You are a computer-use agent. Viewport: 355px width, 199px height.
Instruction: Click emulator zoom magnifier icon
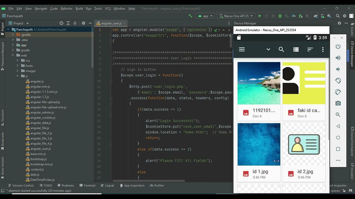(x=338, y=115)
